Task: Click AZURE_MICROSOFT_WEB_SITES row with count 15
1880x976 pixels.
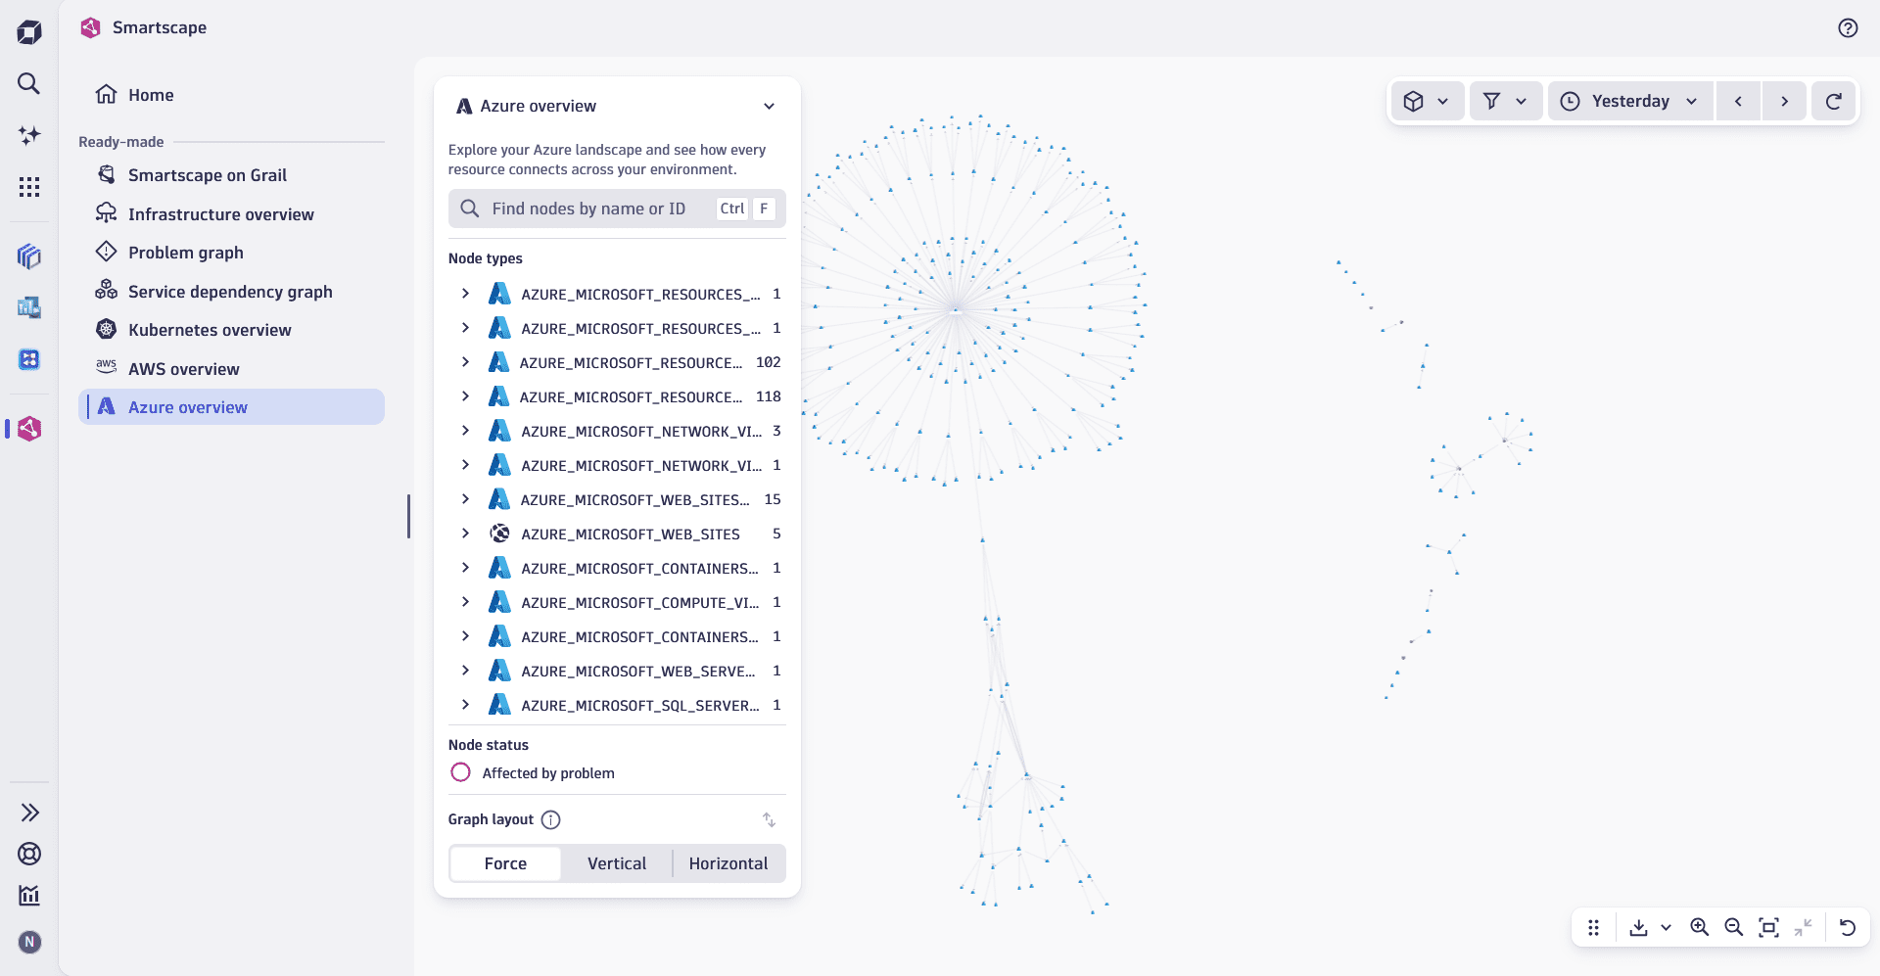Action: coord(617,499)
